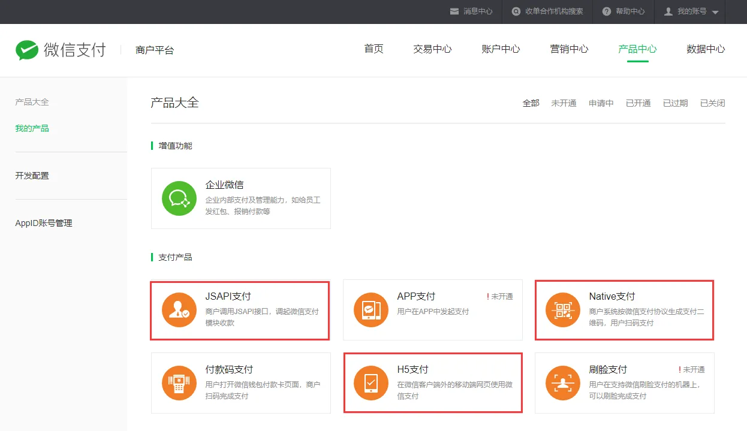This screenshot has width=747, height=431.
Task: Select 我的产品 in the sidebar
Action: click(x=31, y=128)
